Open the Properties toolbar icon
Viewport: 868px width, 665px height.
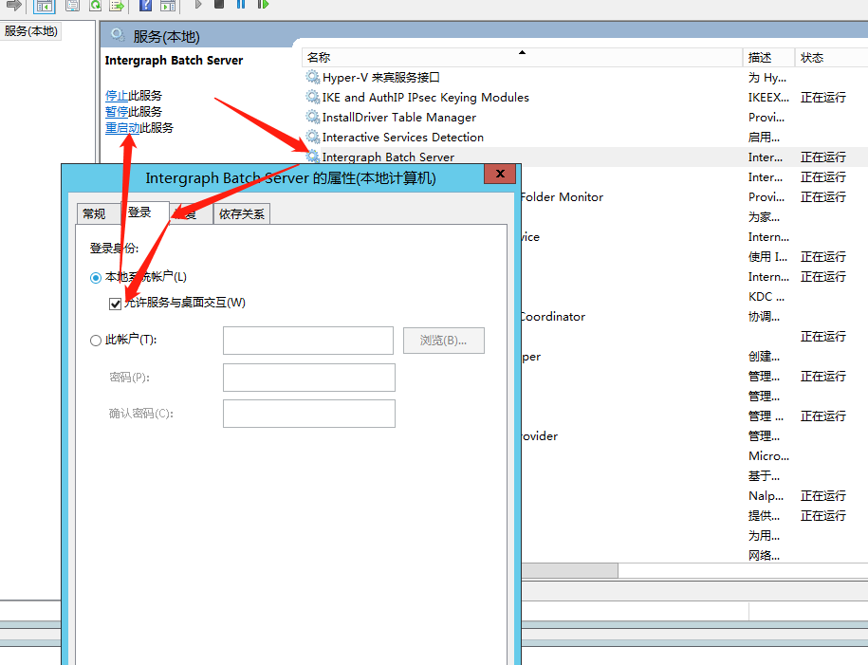(x=72, y=5)
